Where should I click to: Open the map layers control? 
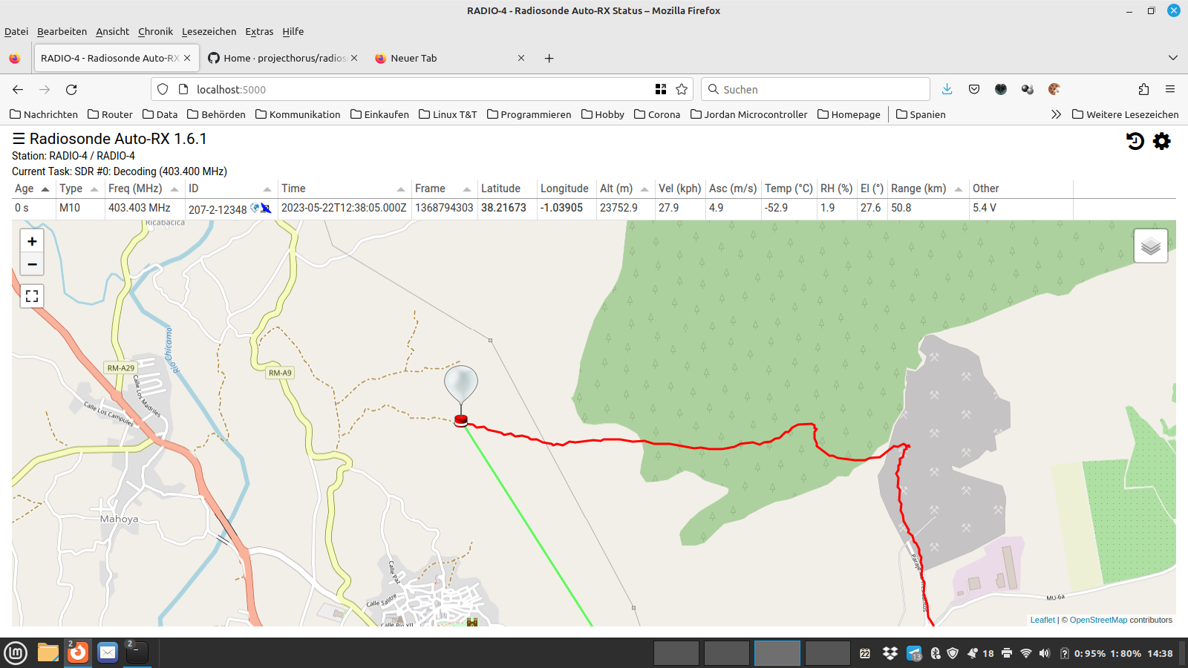click(x=1151, y=246)
